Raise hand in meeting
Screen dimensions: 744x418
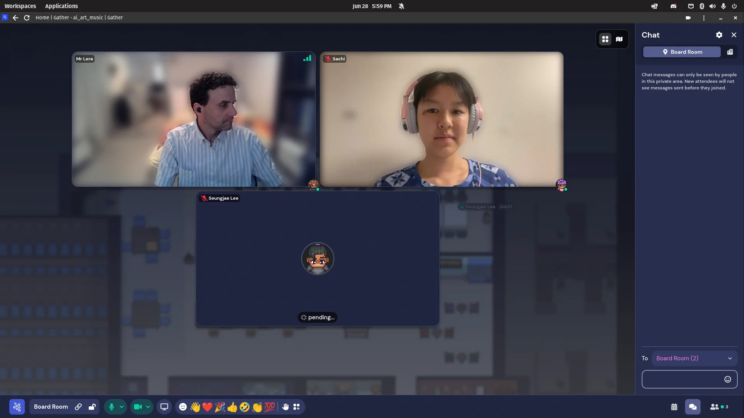tap(286, 407)
